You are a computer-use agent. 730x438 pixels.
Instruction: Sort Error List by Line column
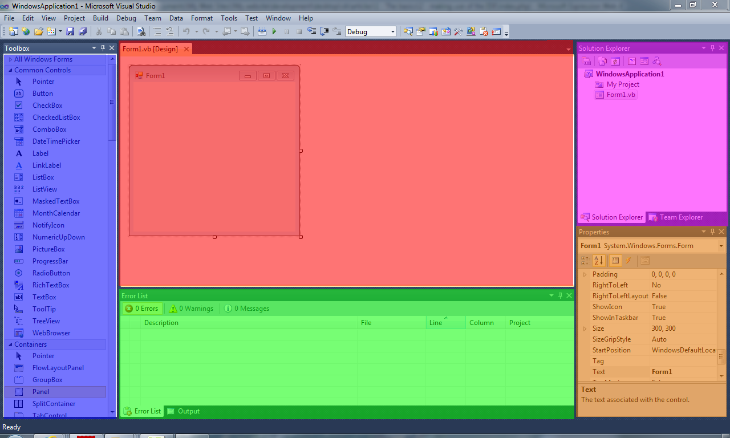click(445, 323)
